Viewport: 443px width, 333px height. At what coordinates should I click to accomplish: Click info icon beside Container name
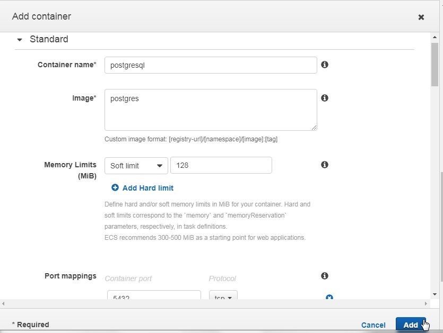(x=325, y=65)
